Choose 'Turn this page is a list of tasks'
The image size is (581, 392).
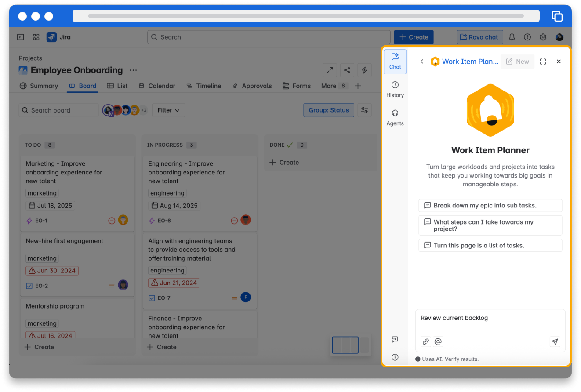coord(490,245)
